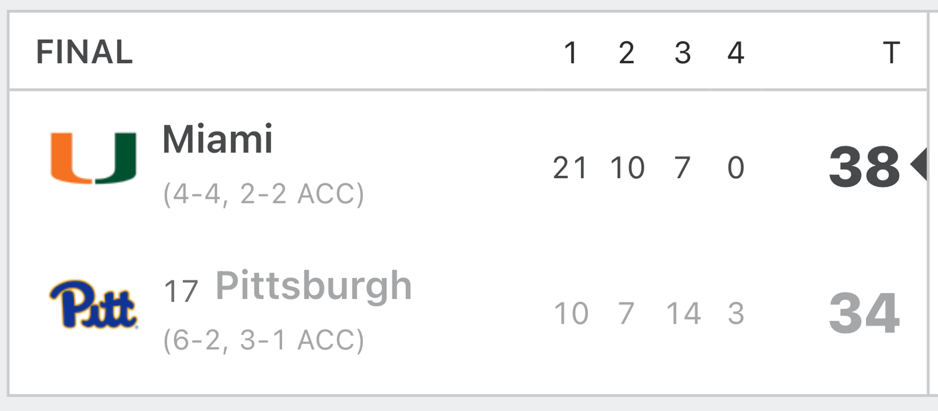
Task: Select the quarter 1 column header
Action: (570, 53)
